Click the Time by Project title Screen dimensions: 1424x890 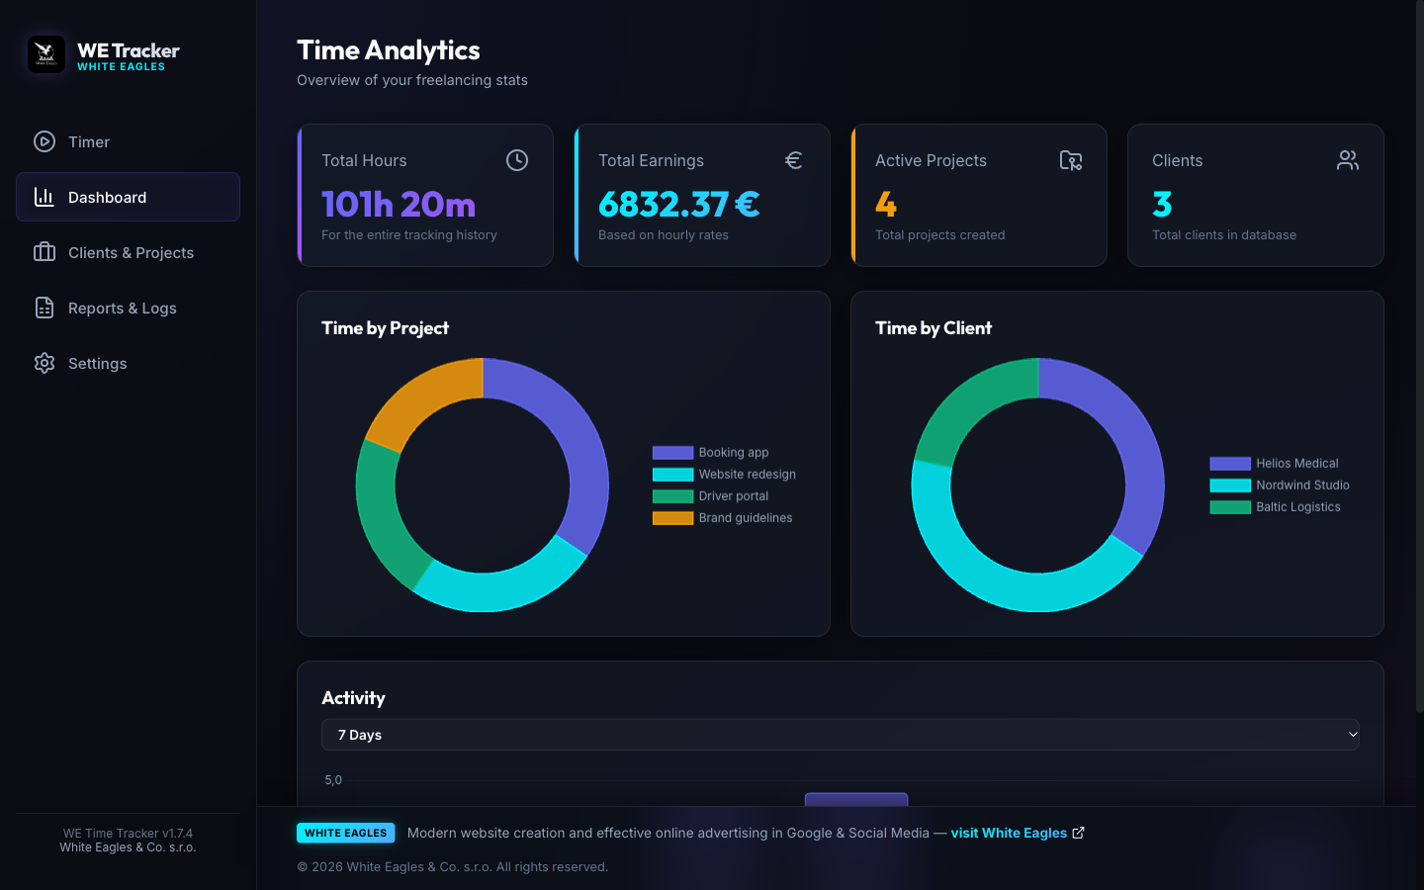(x=385, y=328)
